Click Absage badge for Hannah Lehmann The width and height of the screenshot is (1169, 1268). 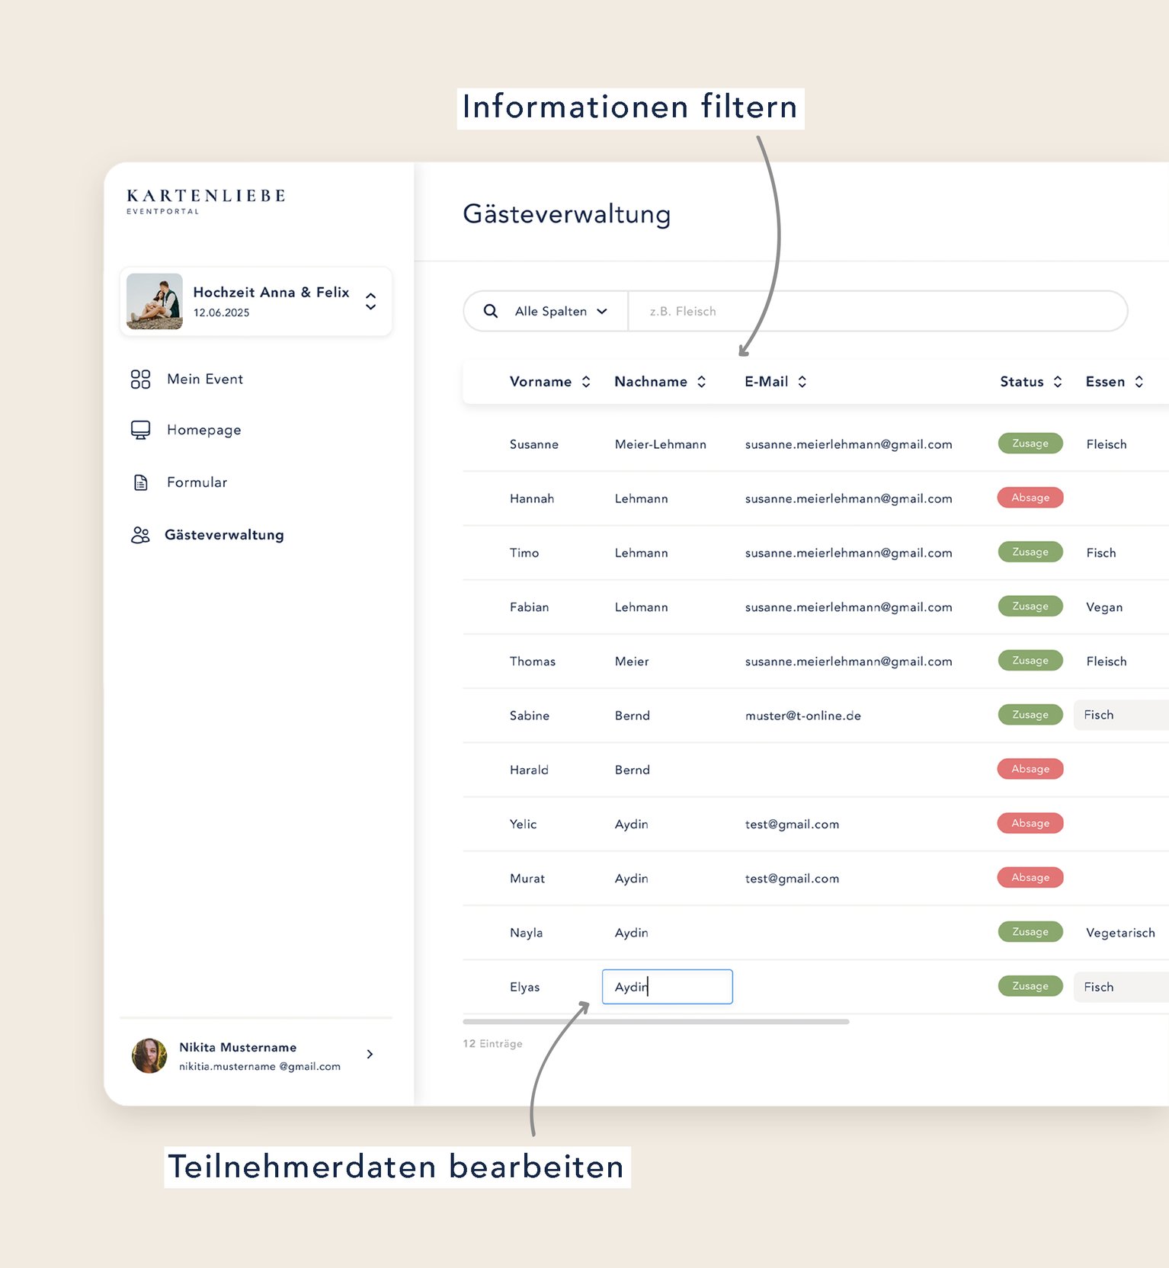tap(1030, 498)
